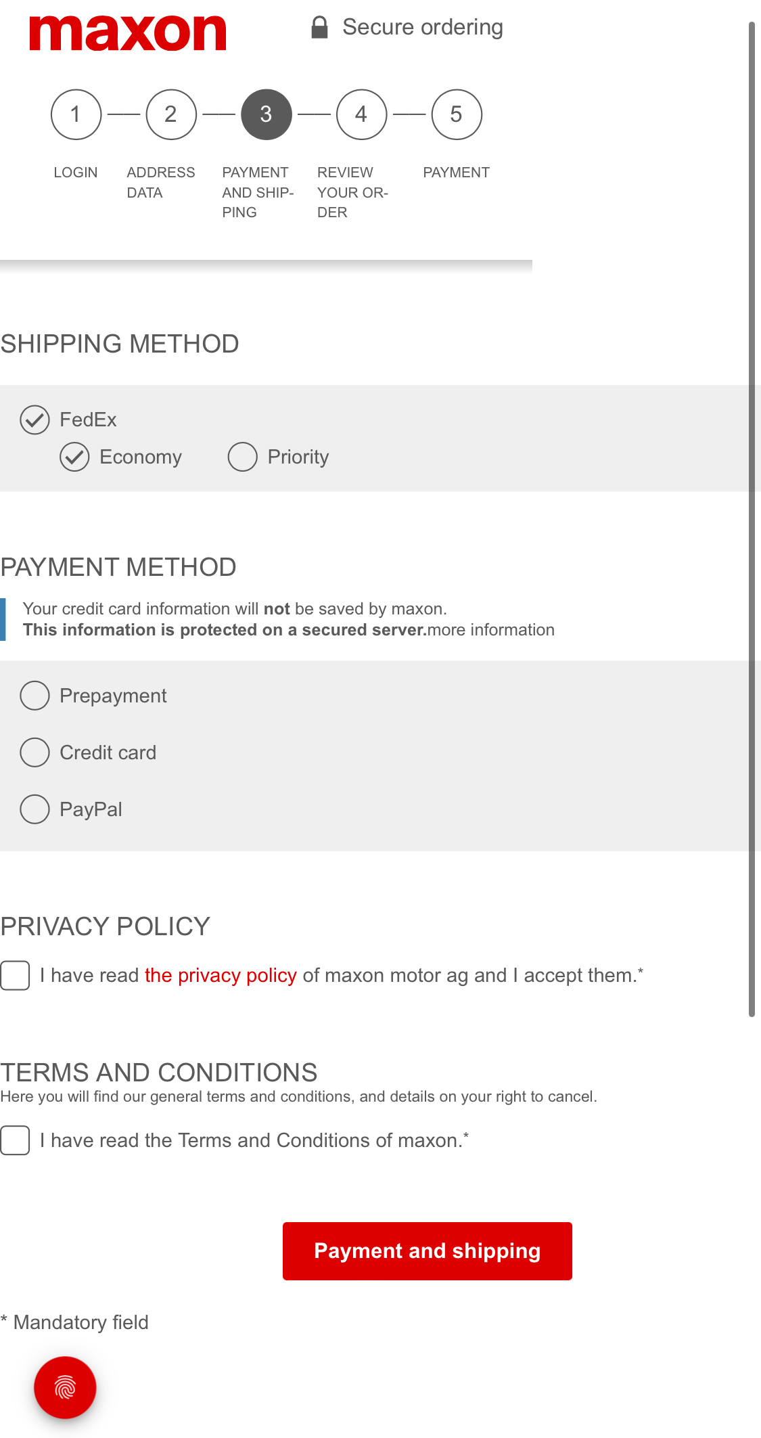Select FedEx as shipping carrier
Screen dimensions: 761x1438
(x=34, y=420)
